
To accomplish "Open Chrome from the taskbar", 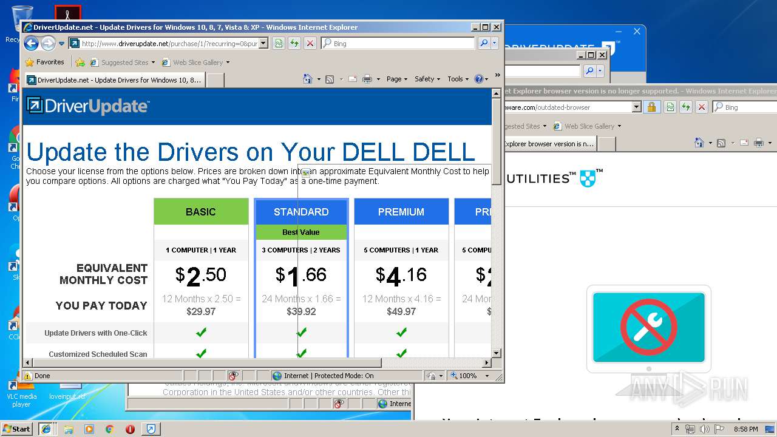I will click(109, 429).
